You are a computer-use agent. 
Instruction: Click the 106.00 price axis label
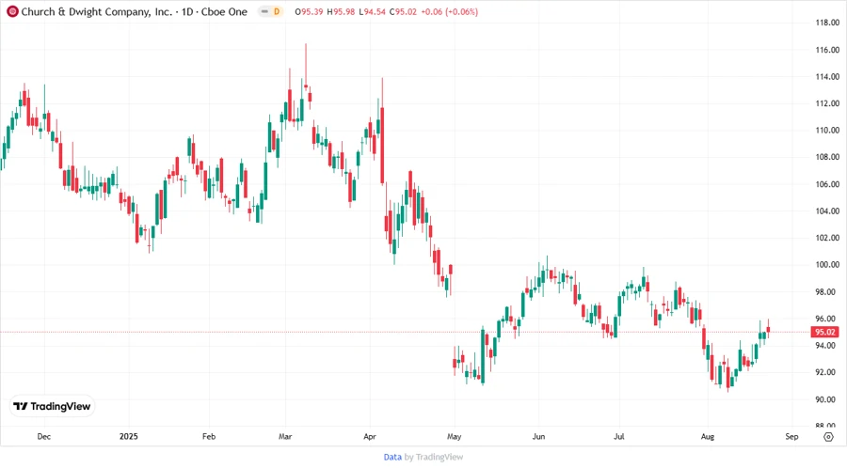tap(827, 184)
